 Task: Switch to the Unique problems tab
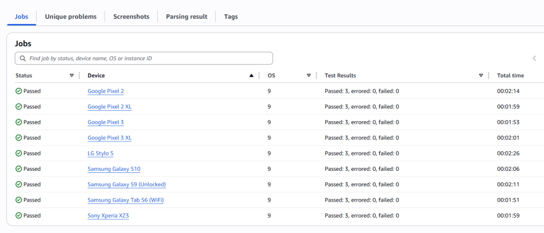(71, 16)
